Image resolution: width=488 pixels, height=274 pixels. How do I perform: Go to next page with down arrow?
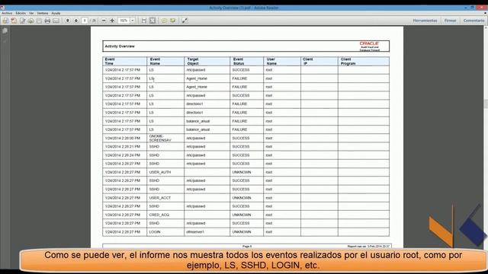76,21
